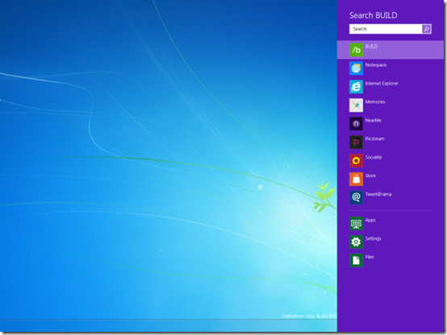Click the NearMe label
This screenshot has height=335, width=447.
(x=373, y=121)
